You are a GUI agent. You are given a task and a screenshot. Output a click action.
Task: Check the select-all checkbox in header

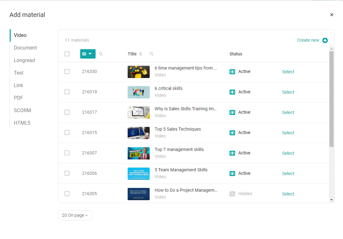[x=67, y=54]
